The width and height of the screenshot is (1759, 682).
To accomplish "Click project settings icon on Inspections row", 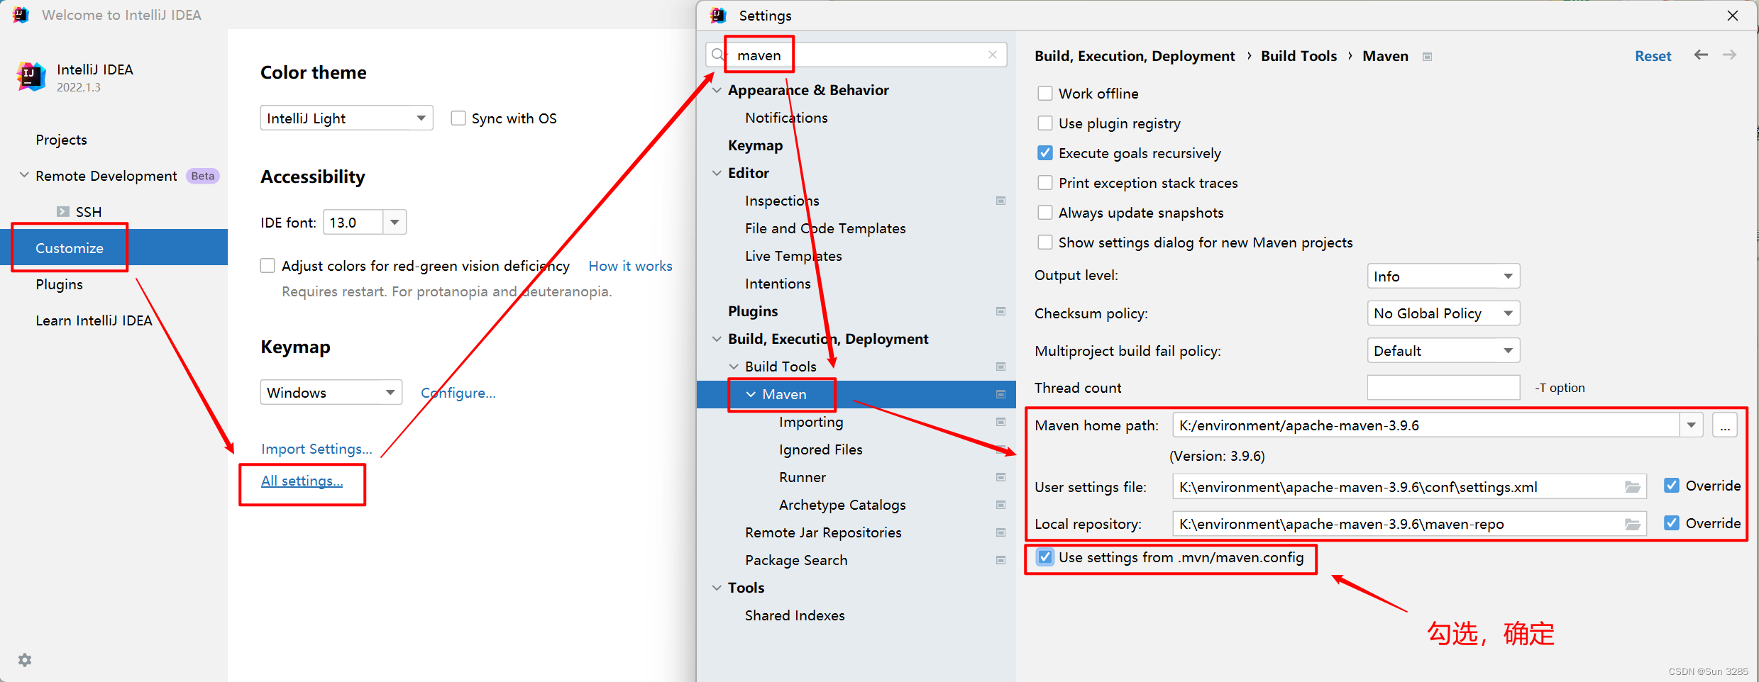I will click(x=1000, y=201).
